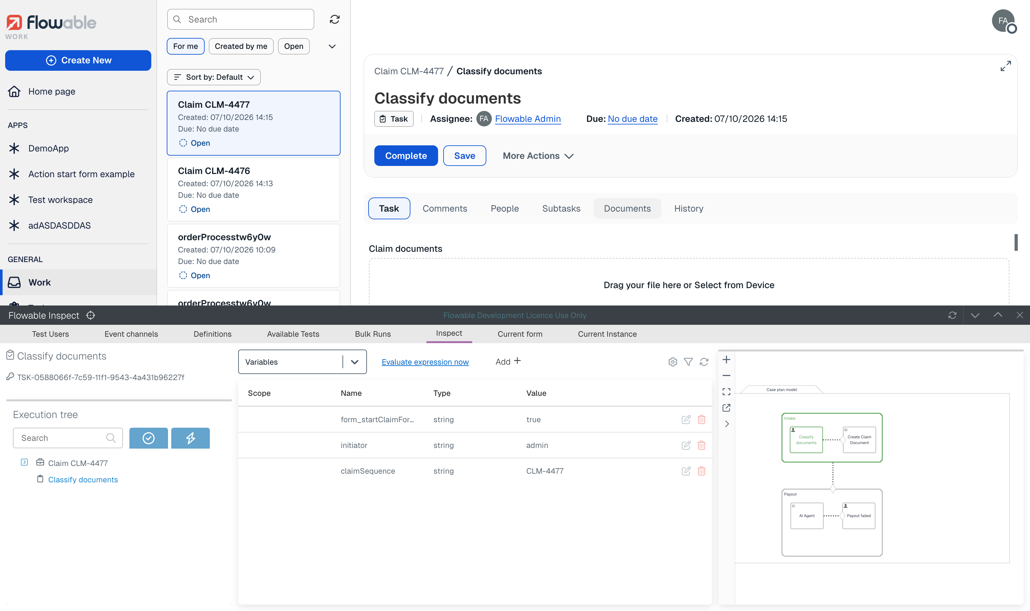Screen dimensions: 1030x611
Task: Zoom out on the case diagram
Action: (726, 376)
